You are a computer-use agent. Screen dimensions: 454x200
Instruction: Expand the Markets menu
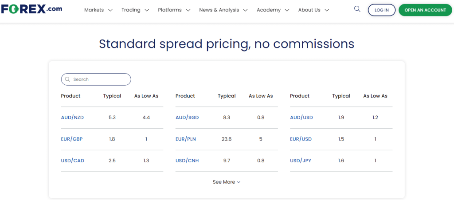(98, 10)
